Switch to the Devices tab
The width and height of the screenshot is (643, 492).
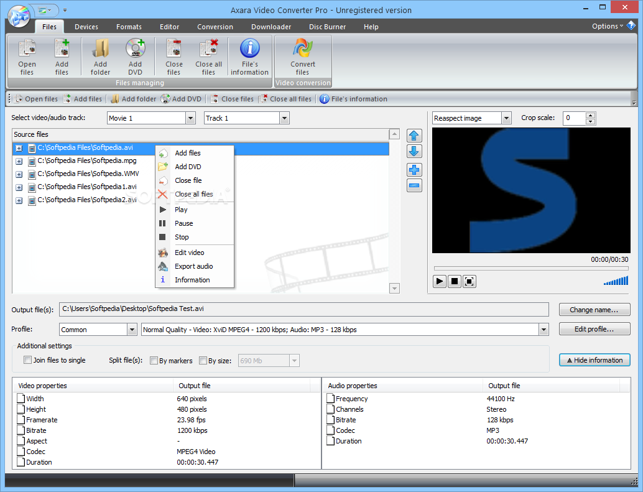click(86, 27)
